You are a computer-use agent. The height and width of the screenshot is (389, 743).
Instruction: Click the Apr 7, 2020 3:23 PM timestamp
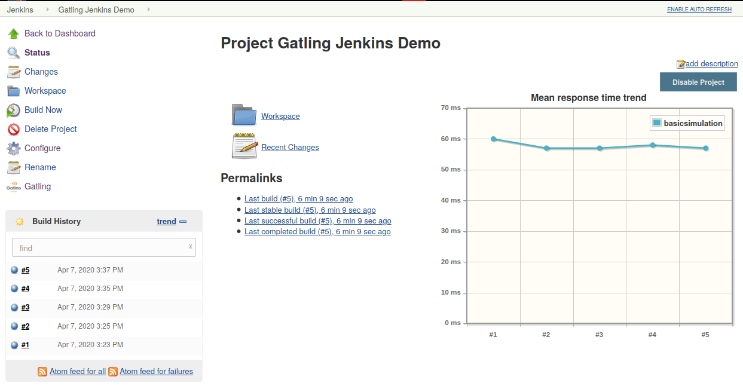90,345
